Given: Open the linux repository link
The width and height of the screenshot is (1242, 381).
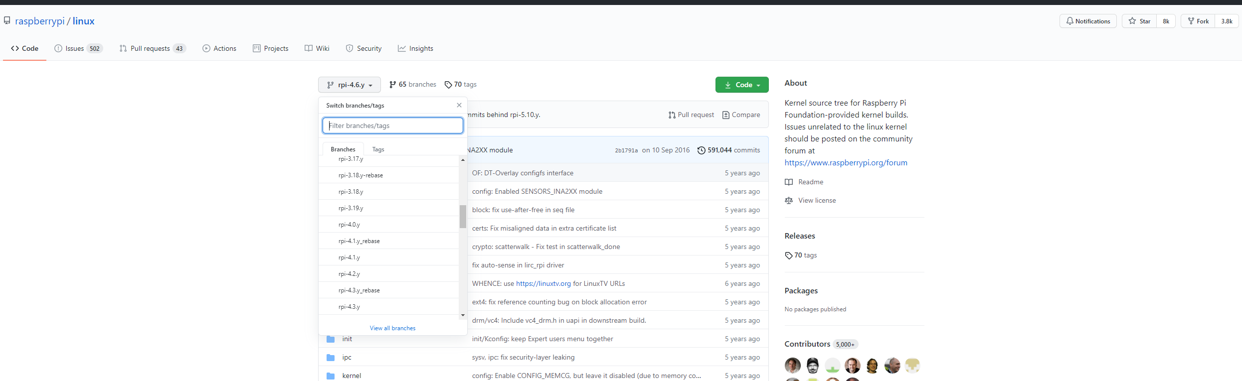Looking at the screenshot, I should tap(83, 21).
